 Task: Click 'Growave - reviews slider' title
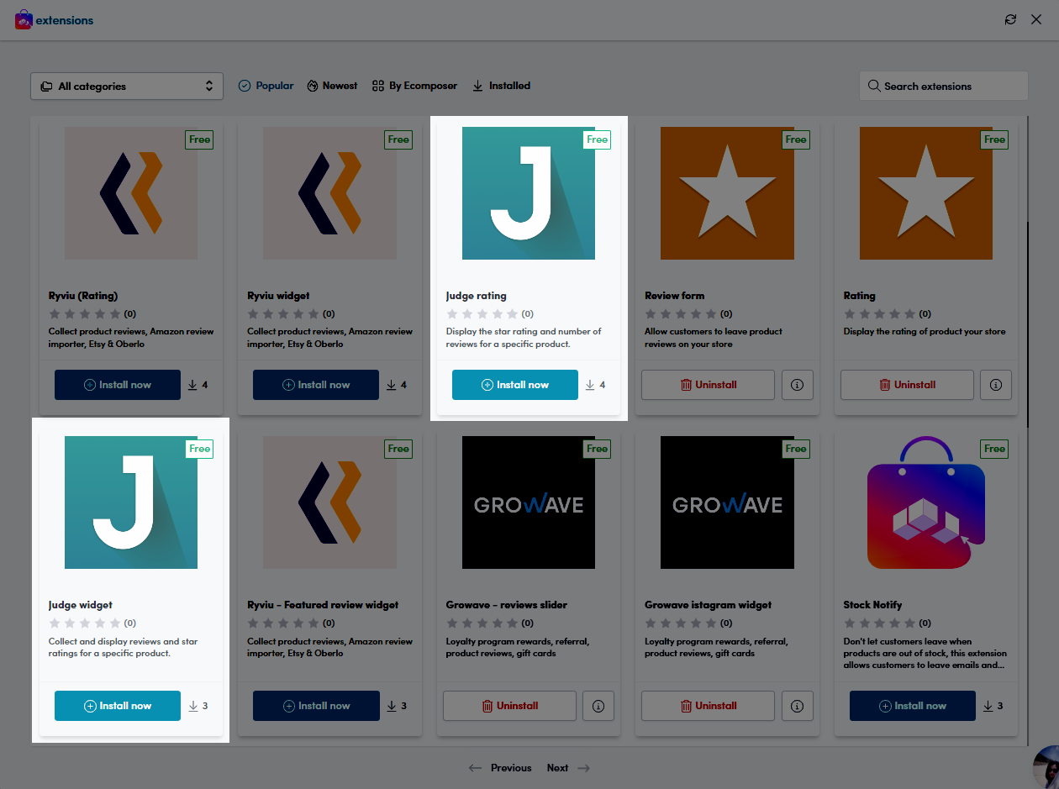click(x=507, y=605)
